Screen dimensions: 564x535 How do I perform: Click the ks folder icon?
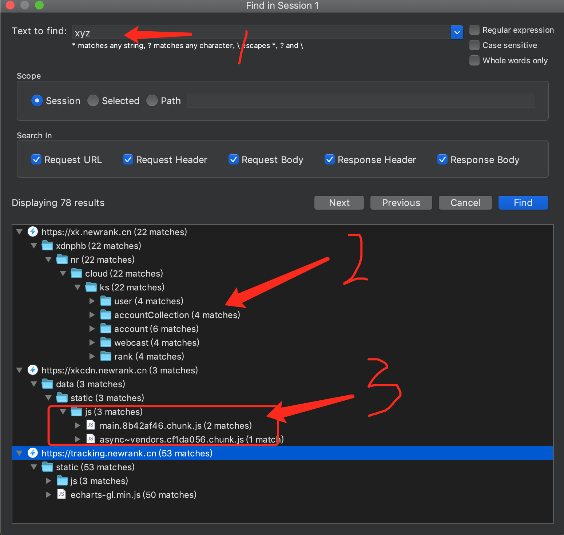point(91,287)
